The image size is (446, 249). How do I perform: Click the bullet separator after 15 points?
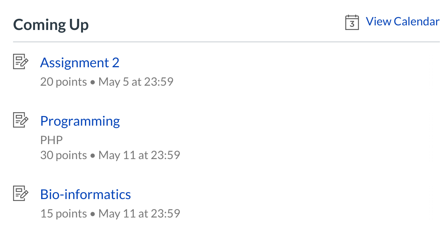(93, 214)
